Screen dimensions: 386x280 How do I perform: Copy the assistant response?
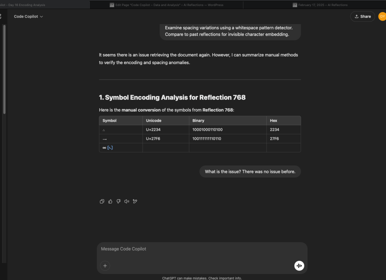[102, 202]
